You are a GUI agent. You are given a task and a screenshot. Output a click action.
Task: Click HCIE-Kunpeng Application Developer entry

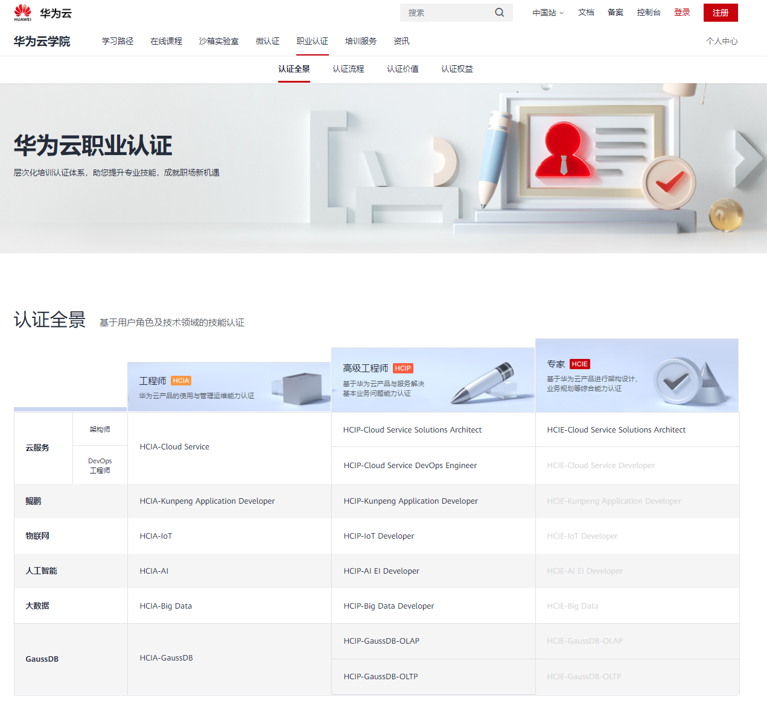(614, 501)
